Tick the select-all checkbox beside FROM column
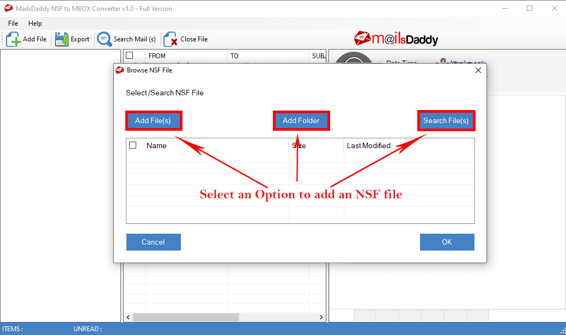 click(x=130, y=56)
